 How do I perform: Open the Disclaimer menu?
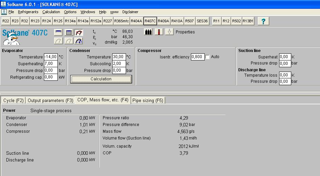point(130,12)
